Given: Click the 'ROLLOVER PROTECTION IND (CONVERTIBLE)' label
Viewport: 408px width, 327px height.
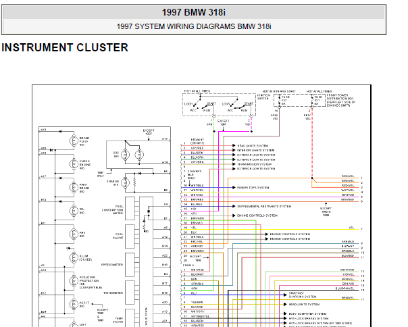Looking at the screenshot, I should pos(89,282).
